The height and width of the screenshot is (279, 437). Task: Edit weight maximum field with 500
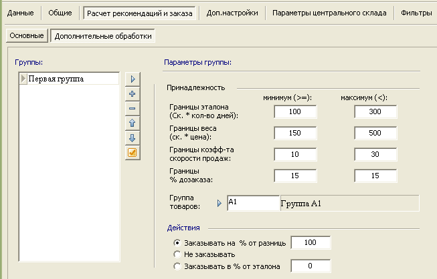[375, 133]
